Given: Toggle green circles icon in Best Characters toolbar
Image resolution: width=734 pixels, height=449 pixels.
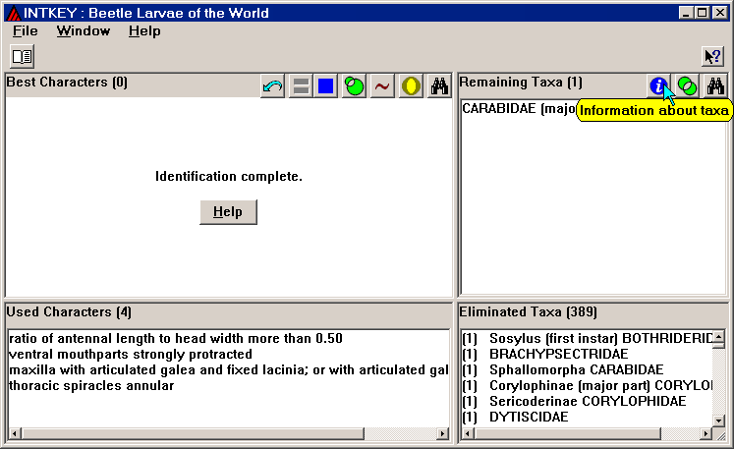Looking at the screenshot, I should [x=355, y=86].
